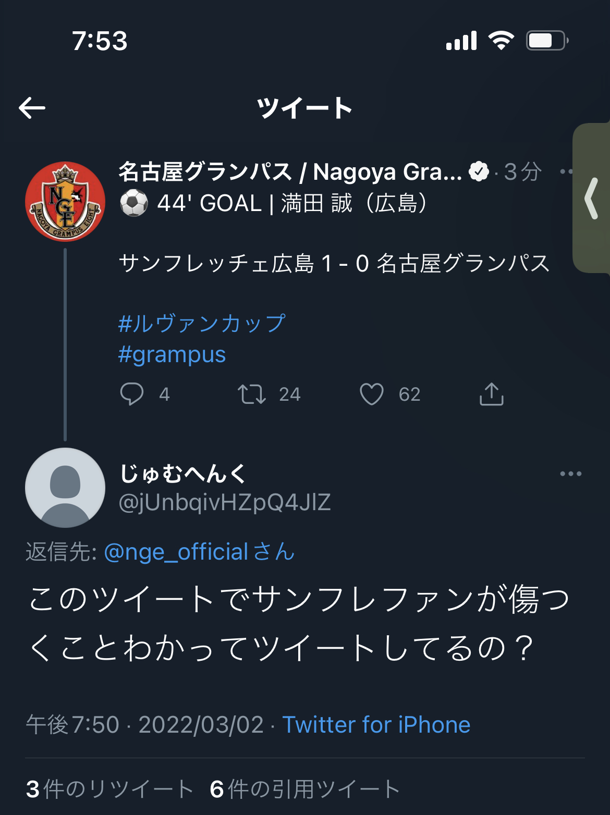Open hashtag #ルヴァンカップ

(x=202, y=323)
